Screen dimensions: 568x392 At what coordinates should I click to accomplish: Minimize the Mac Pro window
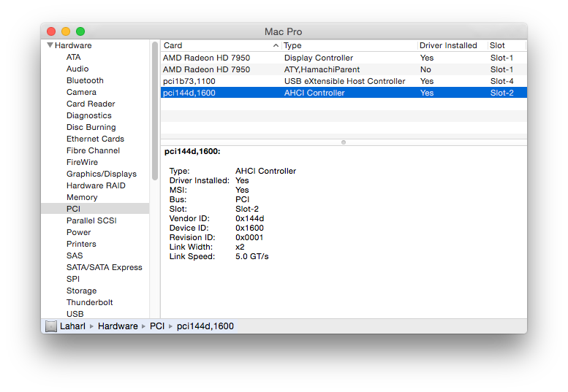pyautogui.click(x=66, y=31)
